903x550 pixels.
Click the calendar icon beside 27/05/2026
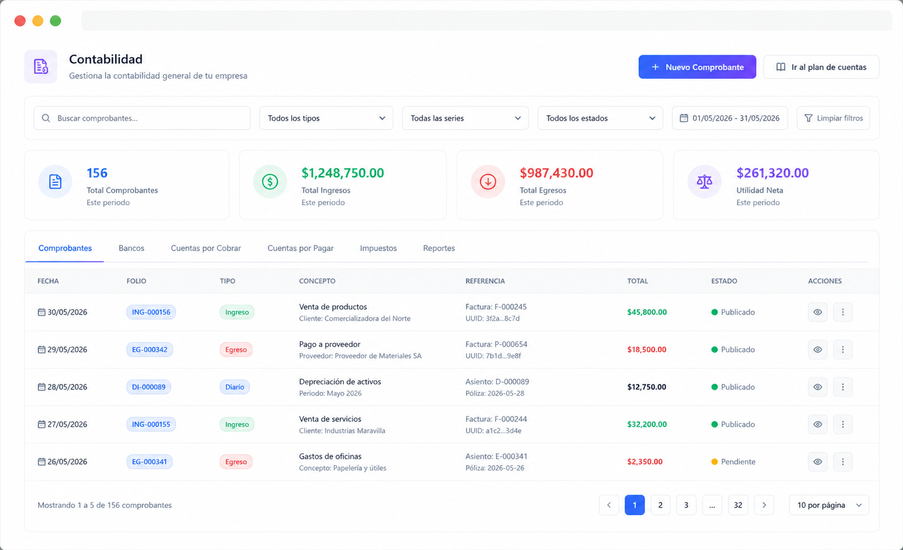[41, 424]
